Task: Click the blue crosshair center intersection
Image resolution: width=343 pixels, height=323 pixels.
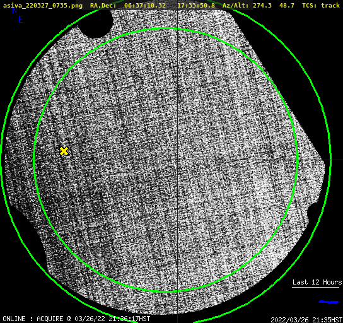Action: click(177, 160)
